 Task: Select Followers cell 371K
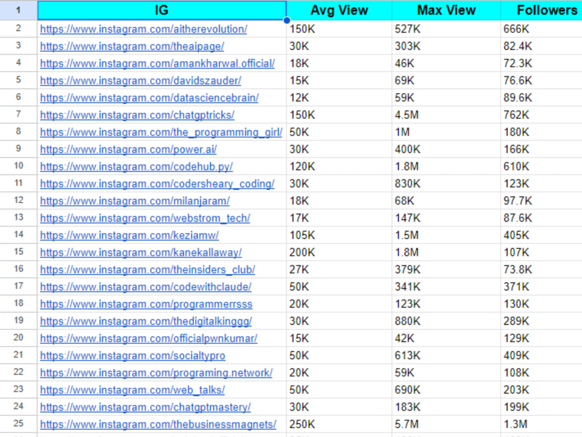click(x=541, y=287)
